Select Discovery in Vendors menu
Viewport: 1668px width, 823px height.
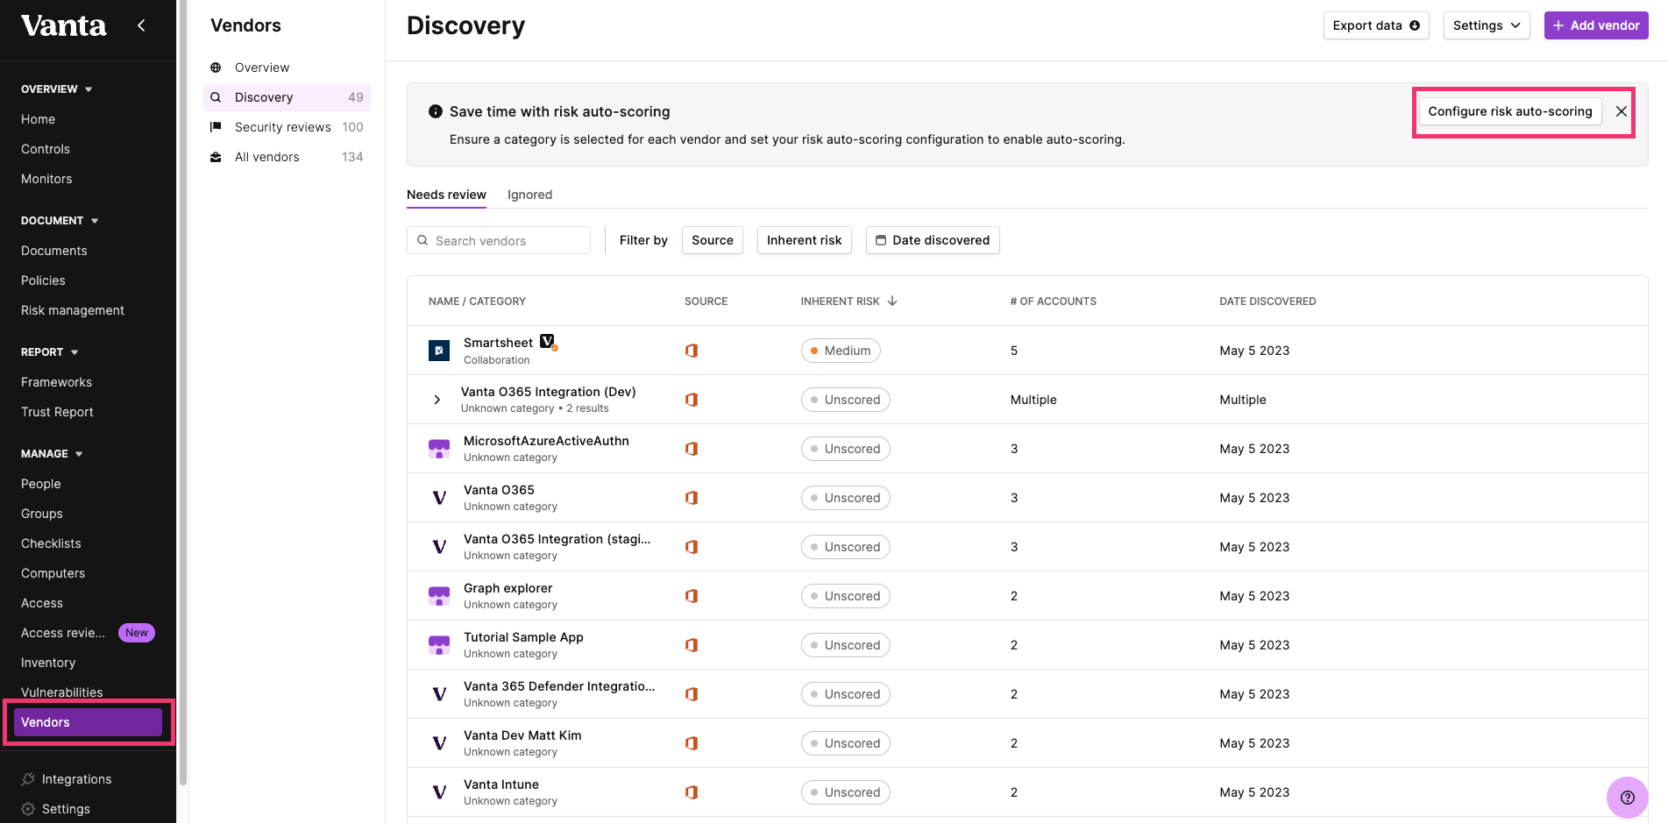pos(287,97)
